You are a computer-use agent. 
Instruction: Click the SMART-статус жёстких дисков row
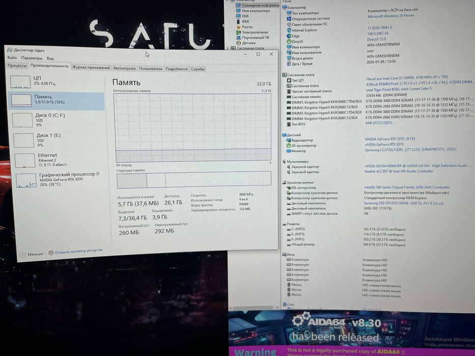pyautogui.click(x=327, y=214)
